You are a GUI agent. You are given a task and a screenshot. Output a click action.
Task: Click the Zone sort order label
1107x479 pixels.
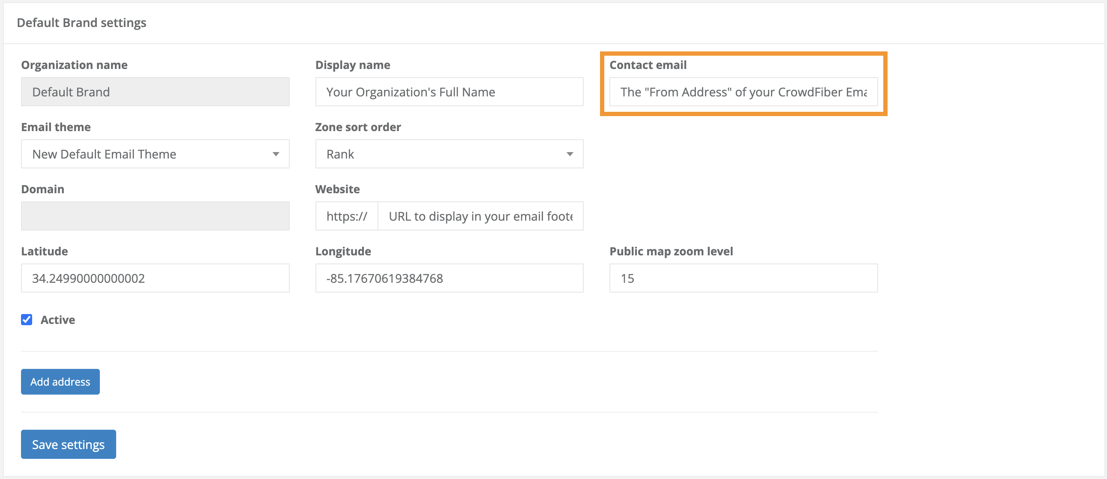tap(357, 127)
